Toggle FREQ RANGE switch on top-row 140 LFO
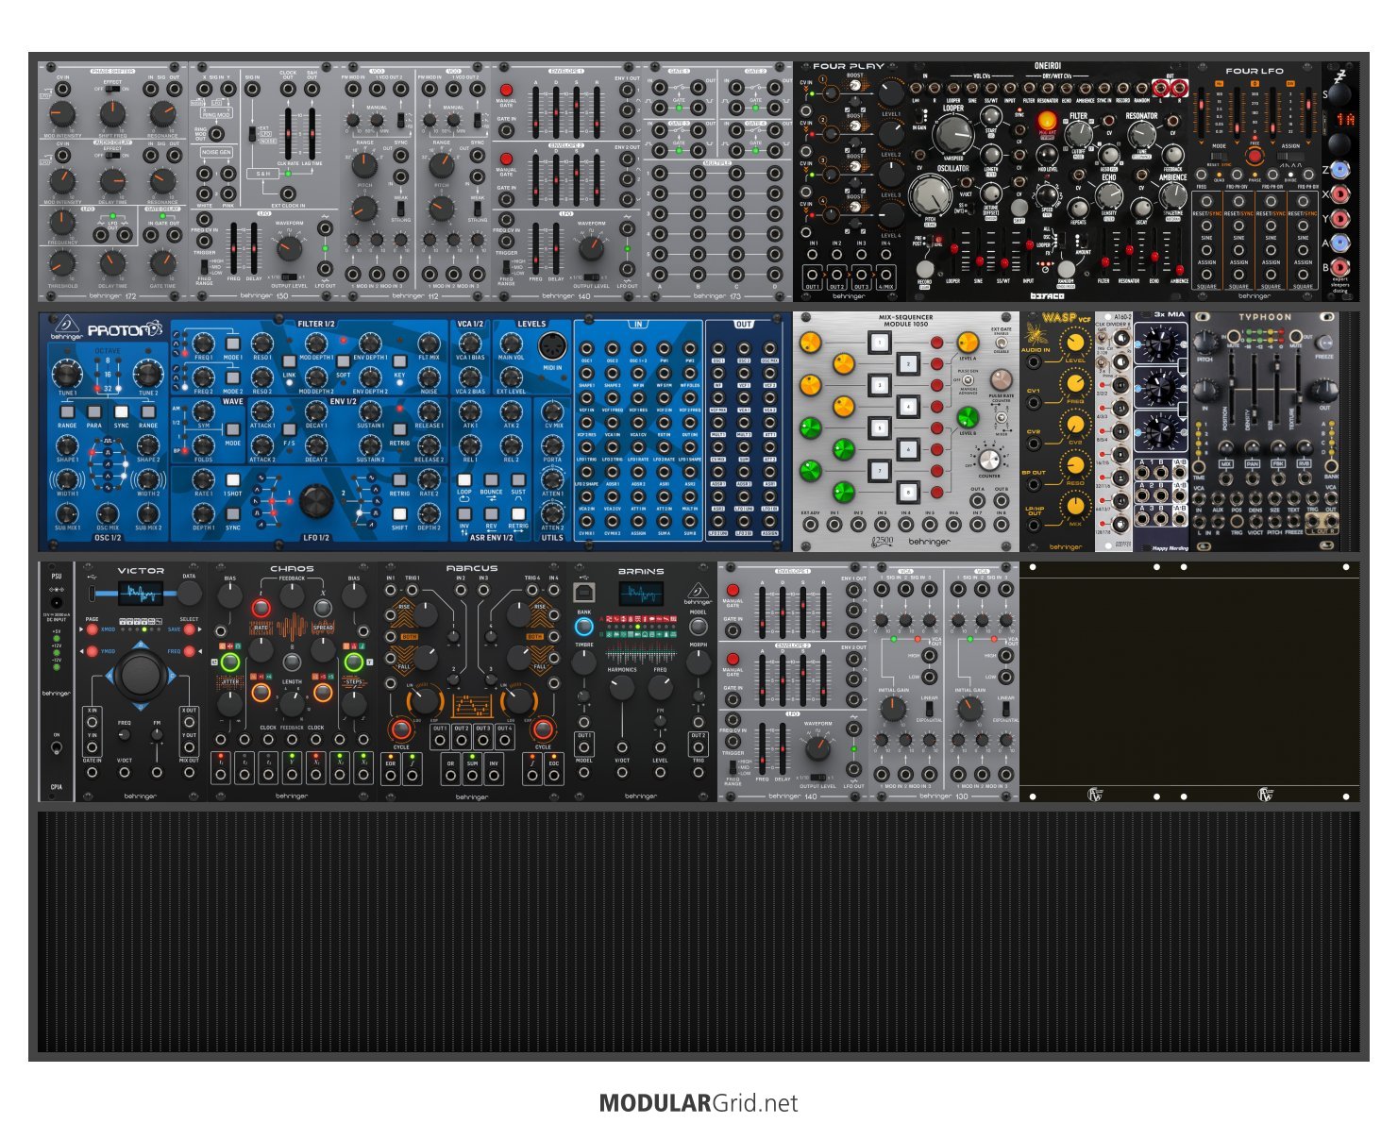Viewport: 1398px width, 1123px height. [x=508, y=267]
